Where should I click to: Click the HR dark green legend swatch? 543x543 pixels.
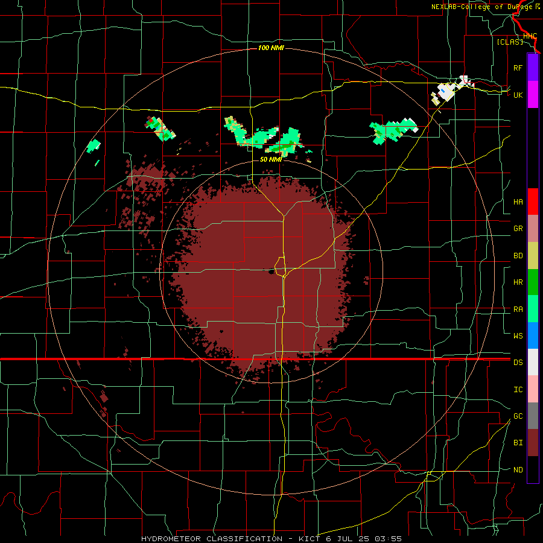tap(533, 282)
